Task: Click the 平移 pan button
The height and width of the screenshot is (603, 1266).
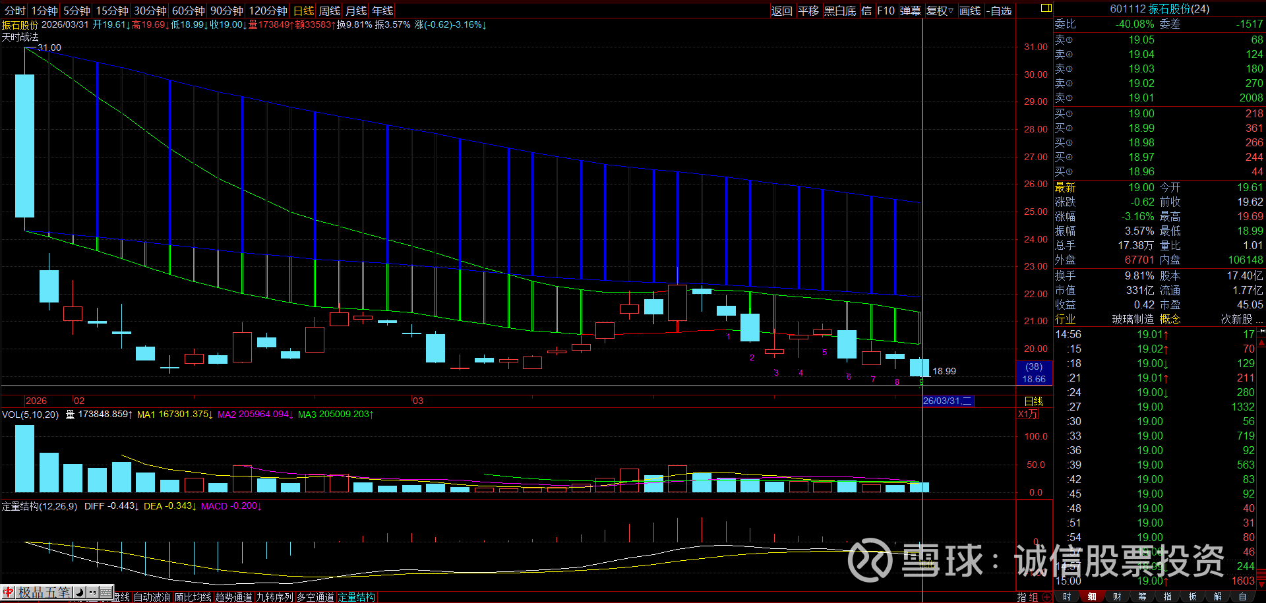Action: coord(808,11)
